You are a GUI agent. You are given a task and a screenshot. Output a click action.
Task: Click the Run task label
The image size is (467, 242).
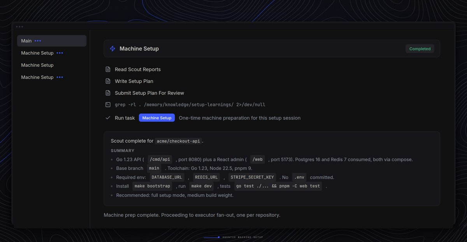(x=125, y=118)
